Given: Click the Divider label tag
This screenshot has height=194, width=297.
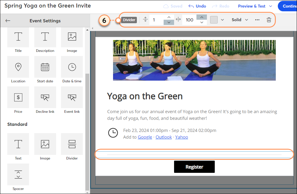Looking at the screenshot, I should coord(129,20).
